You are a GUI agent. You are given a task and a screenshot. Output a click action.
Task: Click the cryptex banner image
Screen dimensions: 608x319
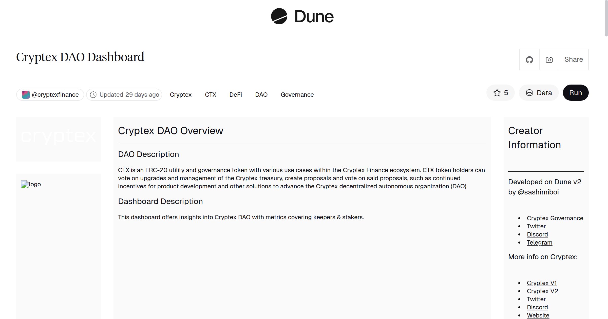coord(59,137)
